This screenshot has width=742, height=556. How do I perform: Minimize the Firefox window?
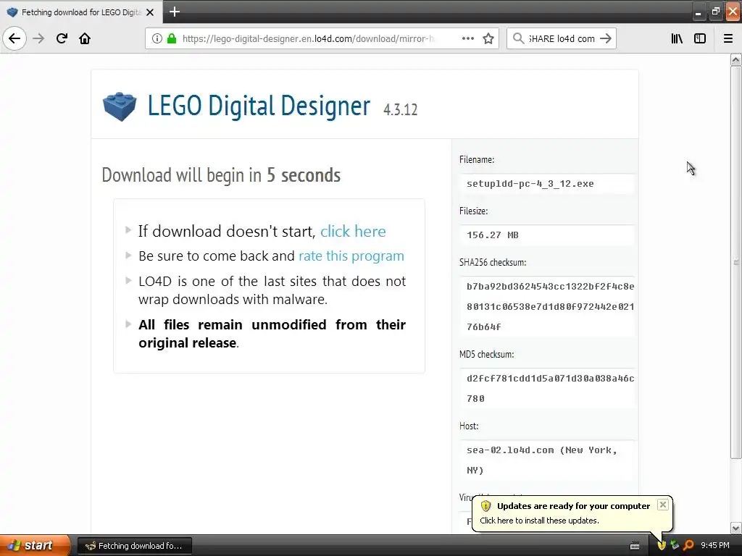click(699, 12)
